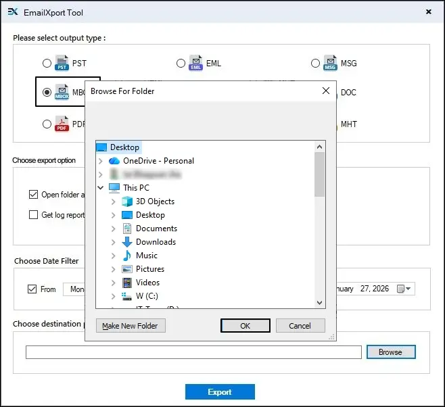The width and height of the screenshot is (445, 407).
Task: Select the EML output radio button
Action: (x=181, y=63)
